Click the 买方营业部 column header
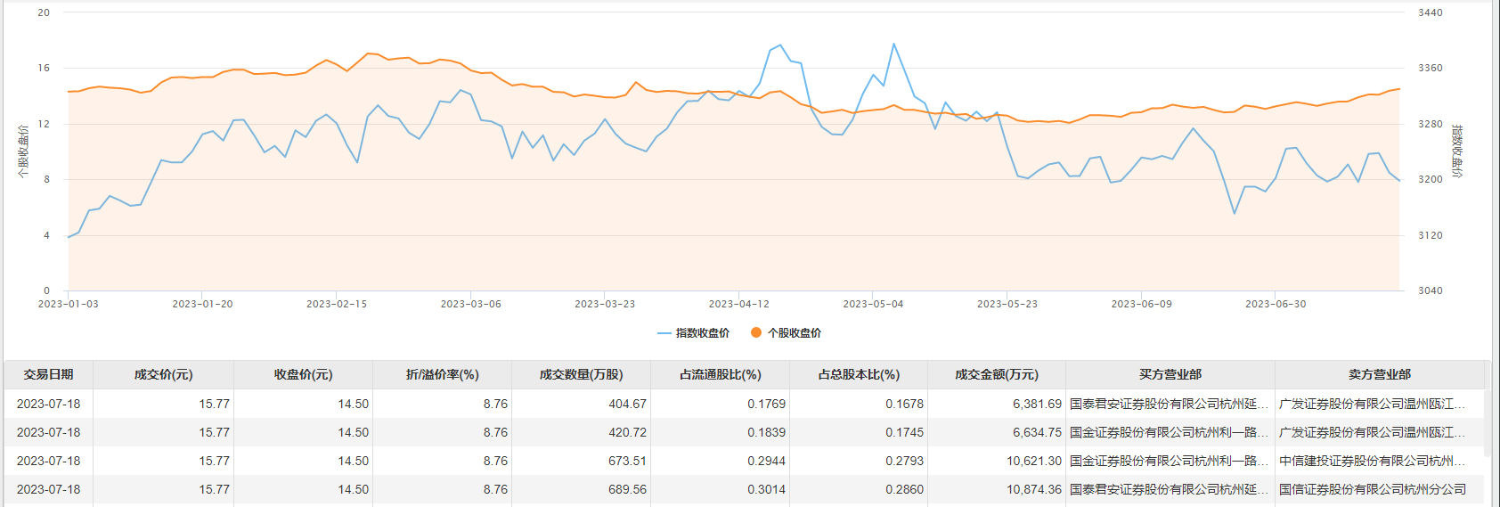 point(1170,375)
